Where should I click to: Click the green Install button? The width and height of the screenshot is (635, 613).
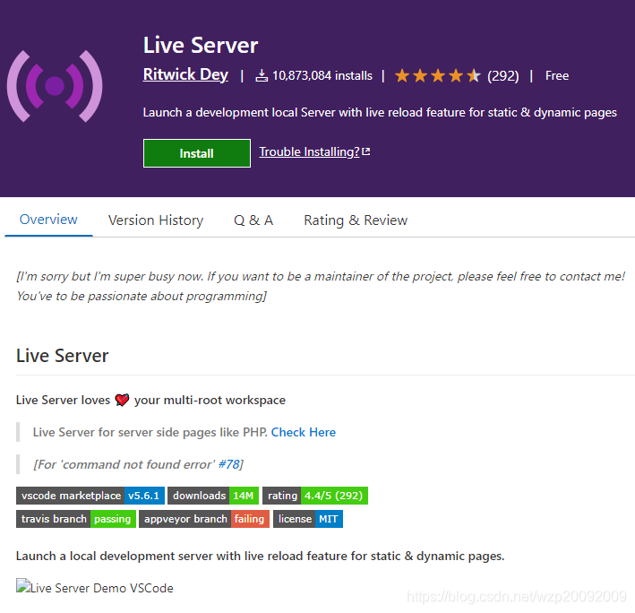click(197, 153)
